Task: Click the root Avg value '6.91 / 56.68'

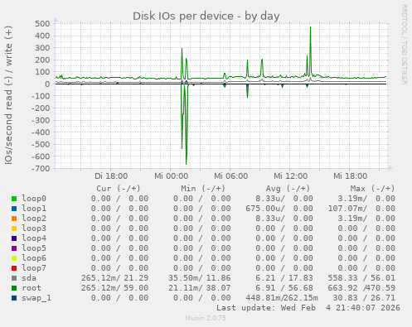Action: (x=284, y=288)
